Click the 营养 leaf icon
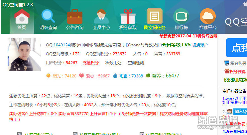Viewport: 247px width, 135px height. tap(148, 75)
